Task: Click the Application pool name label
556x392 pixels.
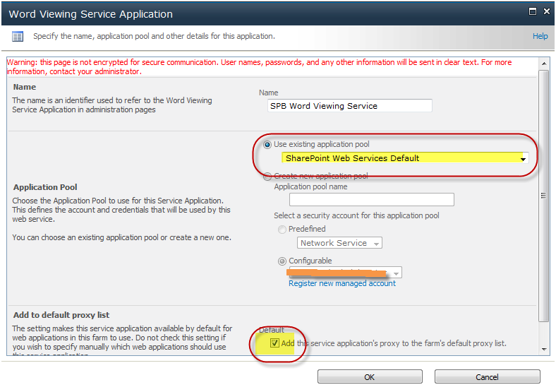Action: (x=310, y=186)
